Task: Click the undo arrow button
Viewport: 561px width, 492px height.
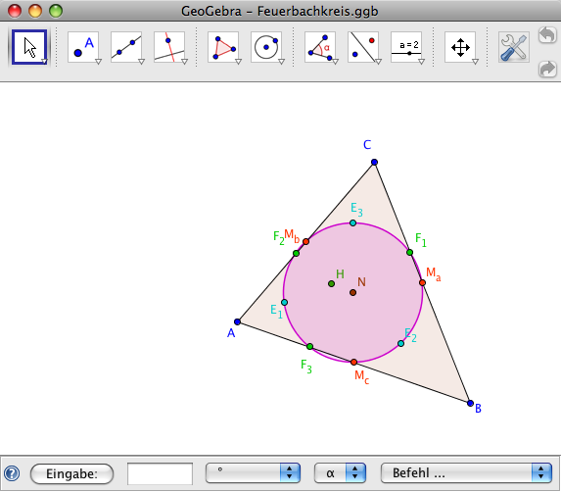Action: [x=547, y=35]
